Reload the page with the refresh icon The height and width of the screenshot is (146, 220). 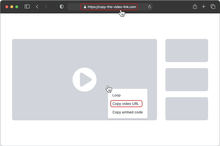[x=150, y=7]
